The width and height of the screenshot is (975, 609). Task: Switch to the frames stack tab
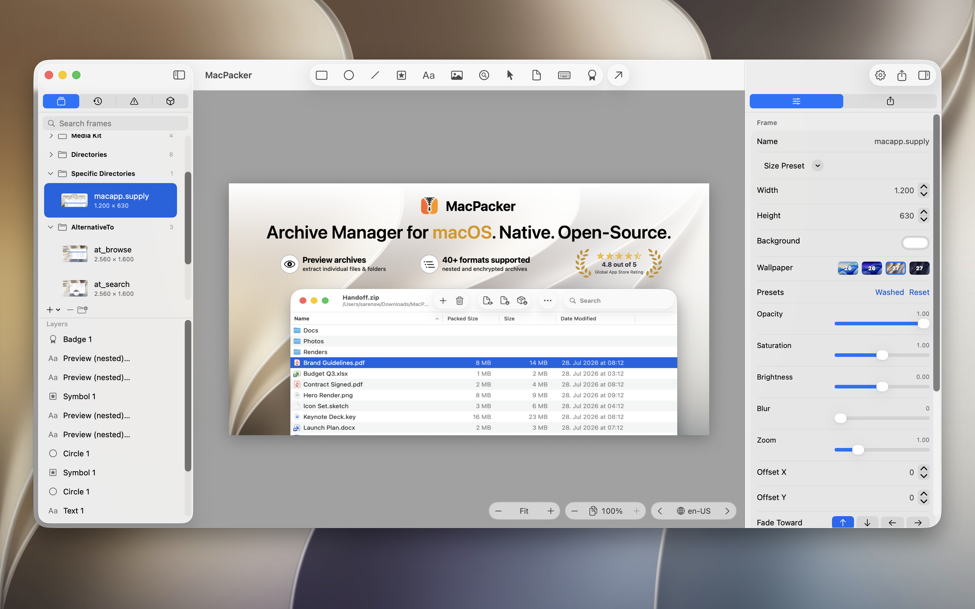click(61, 101)
